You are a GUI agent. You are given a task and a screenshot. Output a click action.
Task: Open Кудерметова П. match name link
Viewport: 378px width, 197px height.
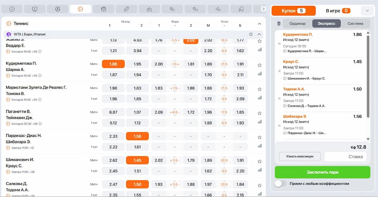21,63
